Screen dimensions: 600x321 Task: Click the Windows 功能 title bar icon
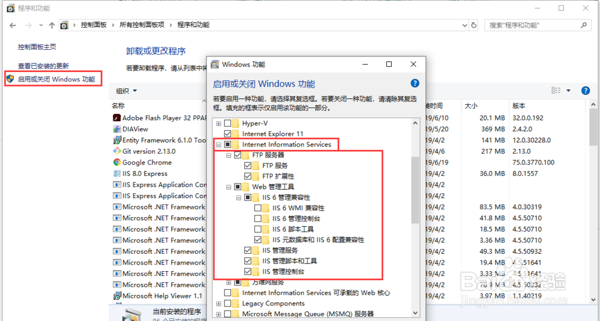point(215,64)
